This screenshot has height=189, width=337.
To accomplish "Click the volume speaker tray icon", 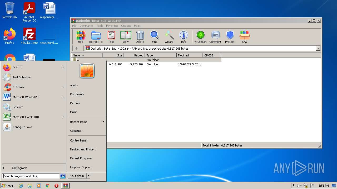I will pos(299,186).
